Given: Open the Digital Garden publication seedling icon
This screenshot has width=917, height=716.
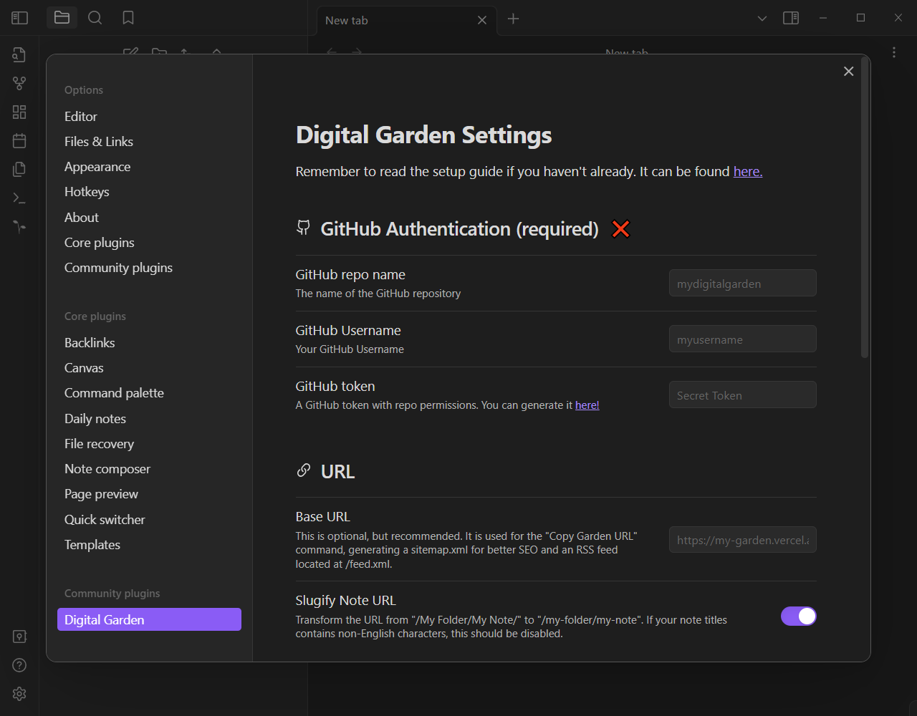Looking at the screenshot, I should (19, 226).
